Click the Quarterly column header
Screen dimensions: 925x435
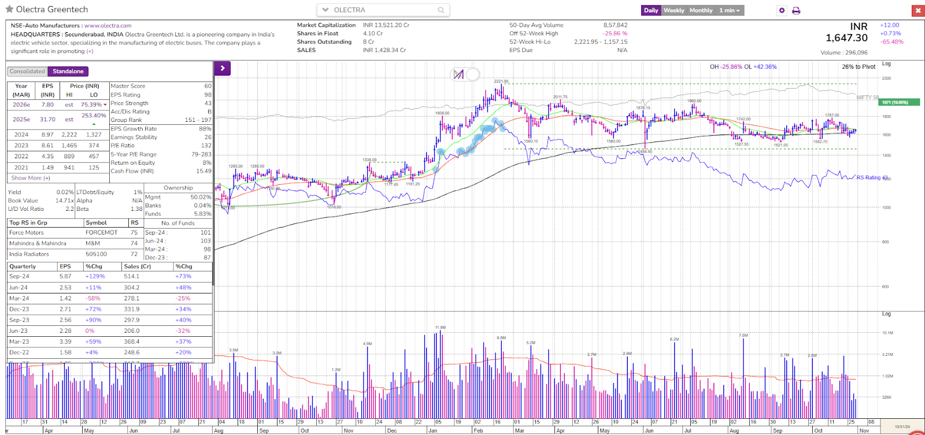tap(23, 267)
